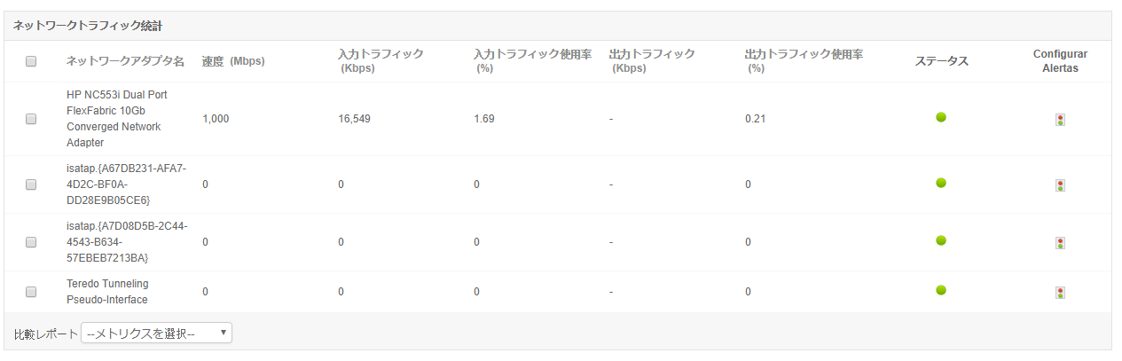Check the HP NC553i adapter row checkbox
The image size is (1122, 361).
click(x=31, y=119)
